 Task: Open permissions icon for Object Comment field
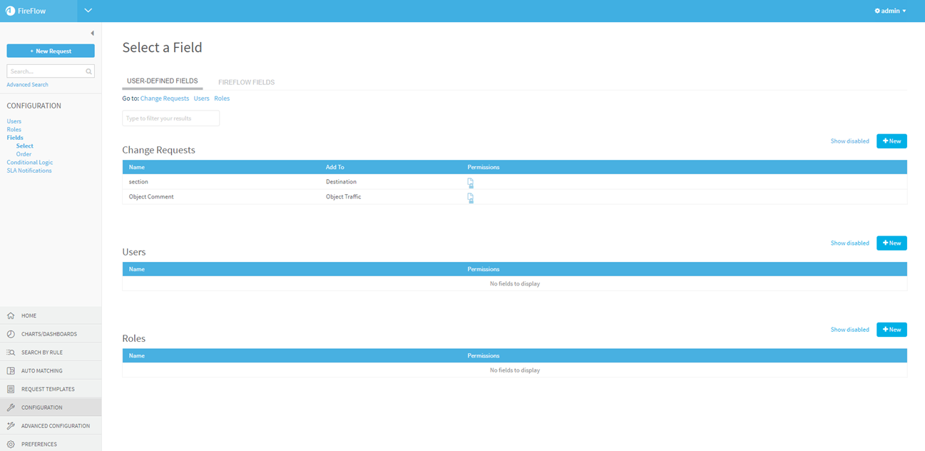[x=471, y=198]
